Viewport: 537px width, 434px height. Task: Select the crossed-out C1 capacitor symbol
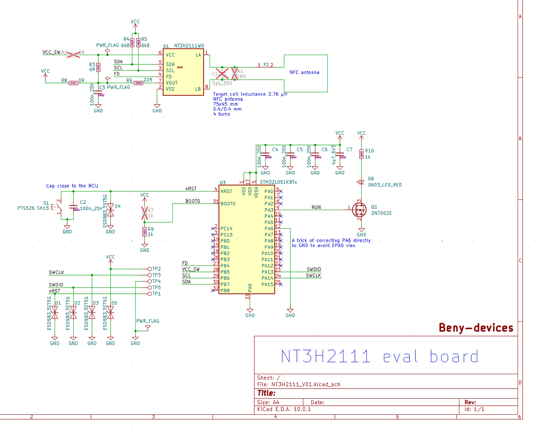[x=222, y=73]
